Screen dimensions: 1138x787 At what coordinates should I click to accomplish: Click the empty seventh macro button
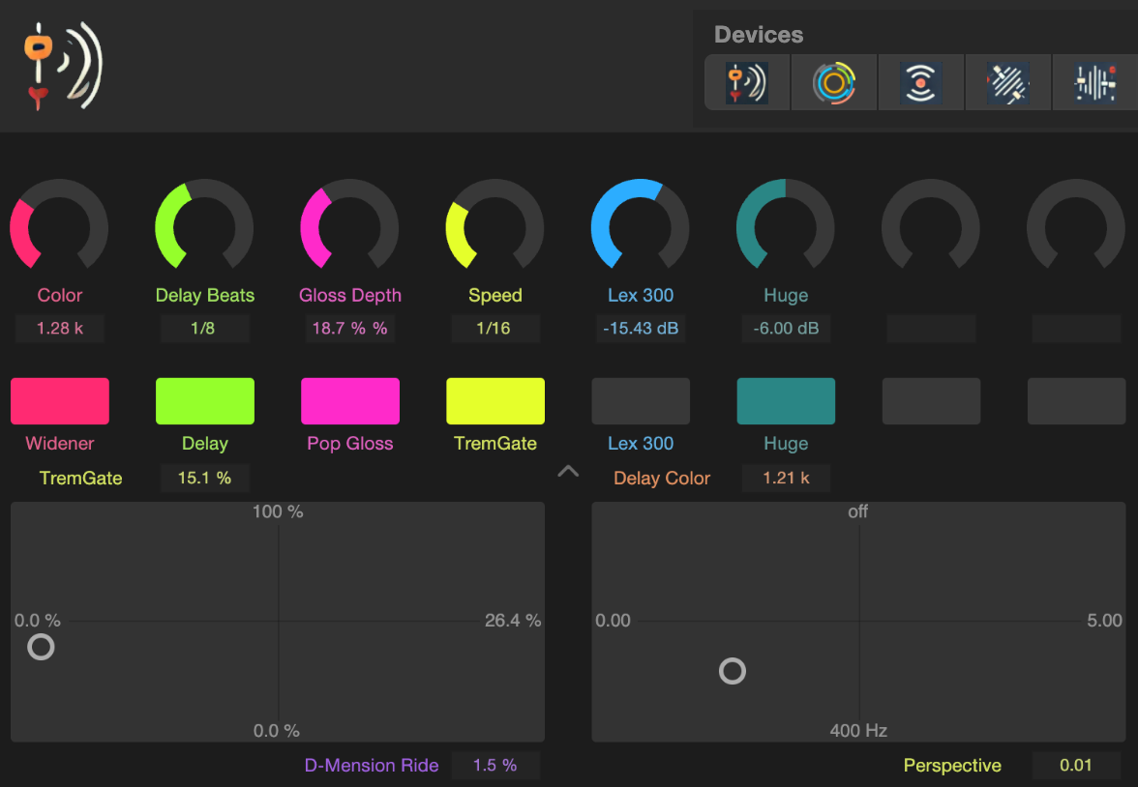tap(931, 401)
